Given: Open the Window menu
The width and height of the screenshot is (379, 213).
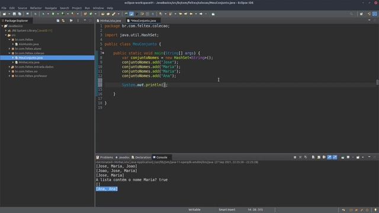Looking at the screenshot, I should 98,8.
